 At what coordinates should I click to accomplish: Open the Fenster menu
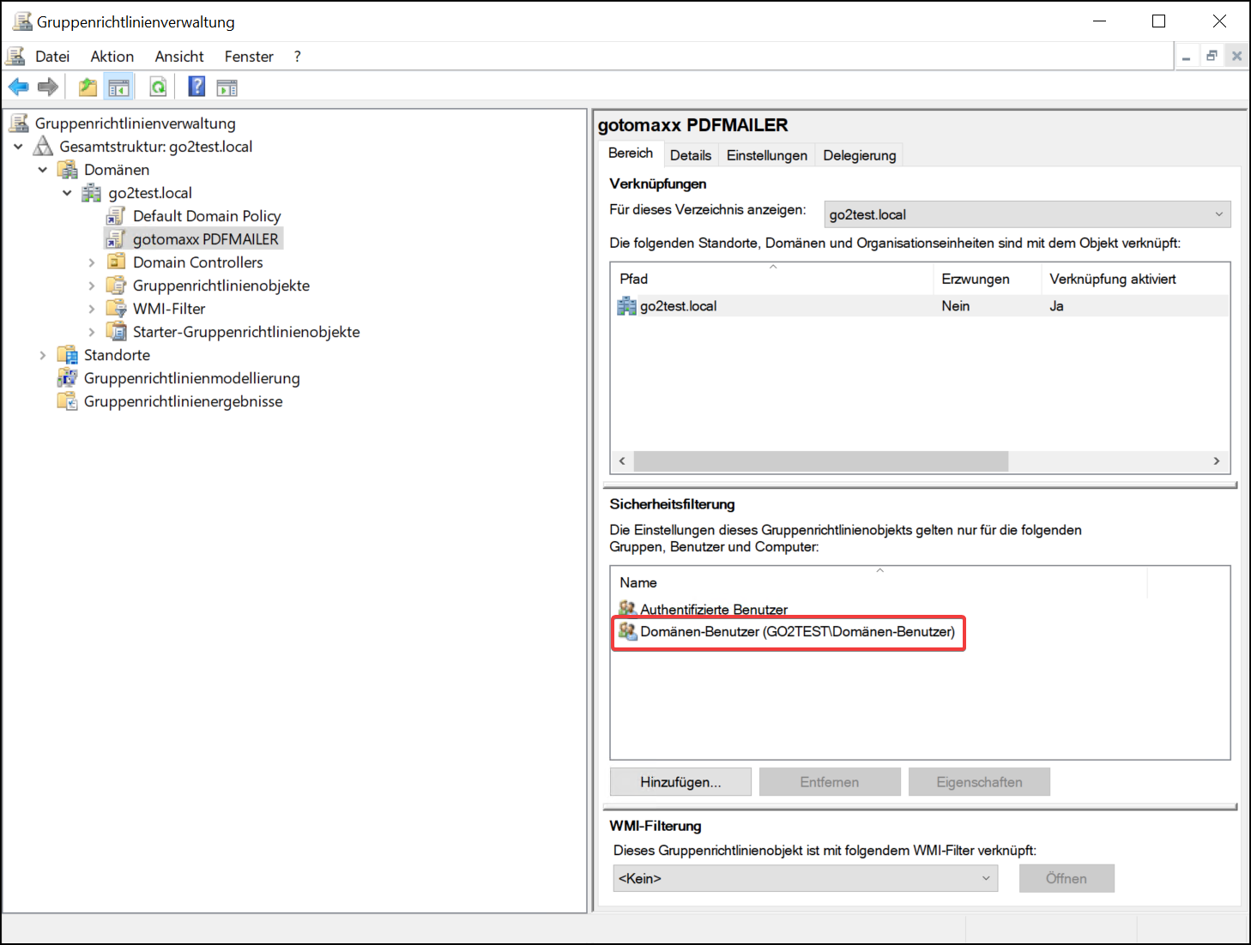tap(249, 57)
